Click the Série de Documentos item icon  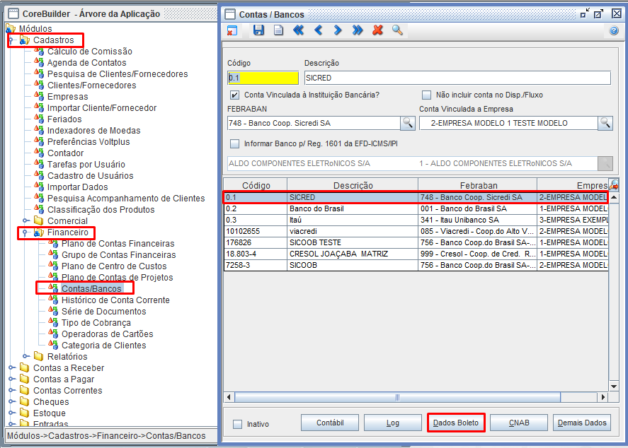tap(53, 311)
